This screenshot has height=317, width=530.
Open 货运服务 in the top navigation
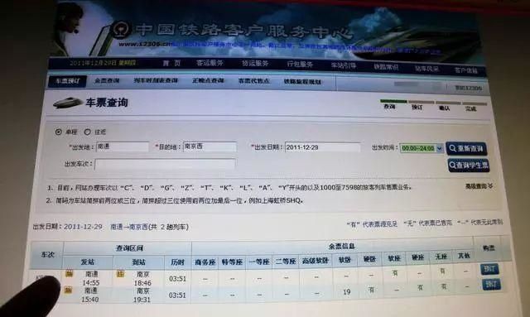[x=255, y=64]
